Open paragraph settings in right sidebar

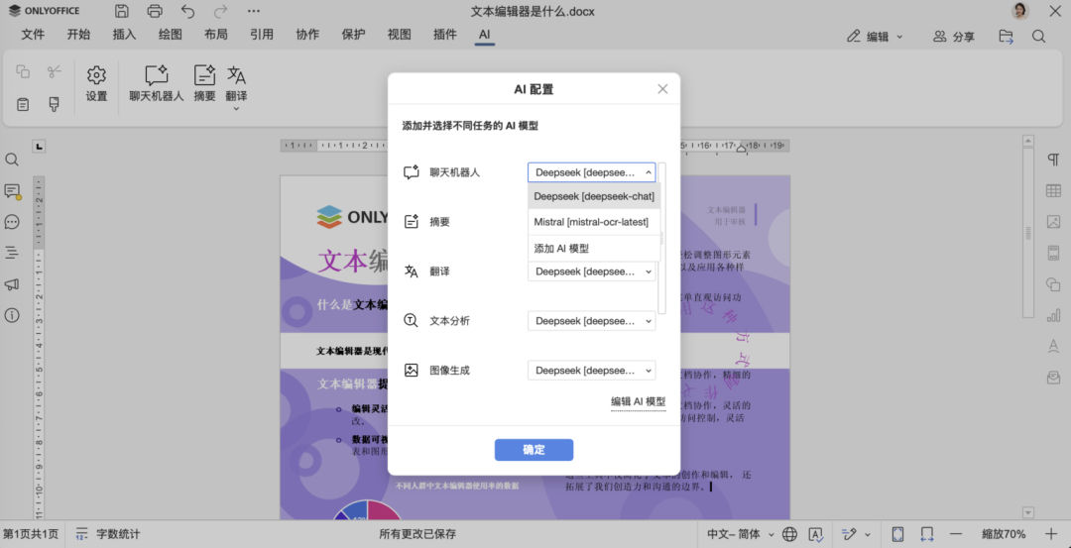tap(1053, 160)
